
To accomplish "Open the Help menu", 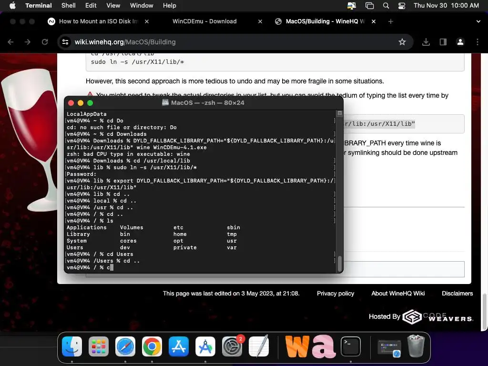I will coord(169,5).
